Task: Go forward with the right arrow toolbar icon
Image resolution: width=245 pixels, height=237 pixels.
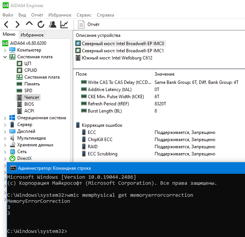Action: (17, 24)
